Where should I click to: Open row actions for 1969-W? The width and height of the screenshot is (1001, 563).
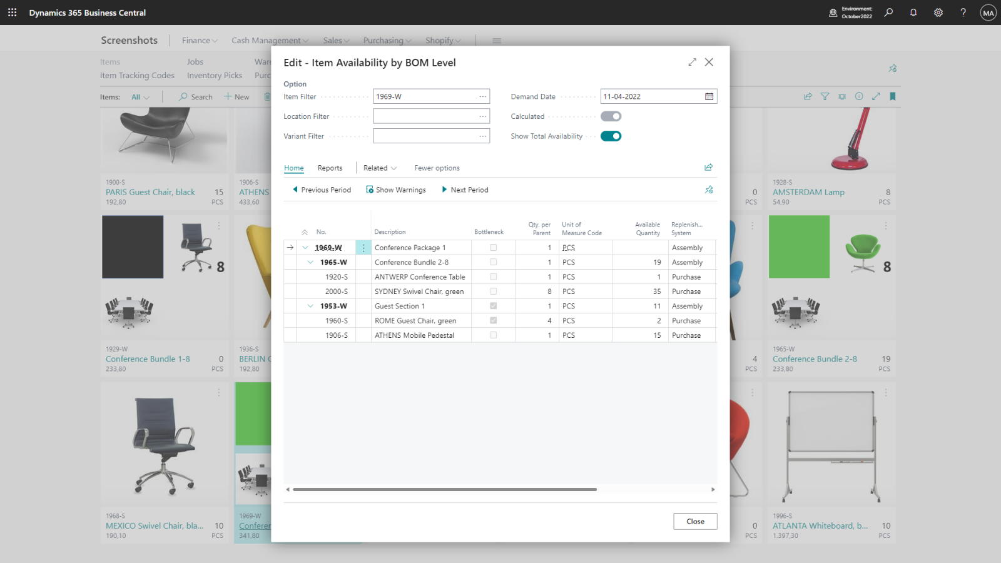[x=363, y=248]
